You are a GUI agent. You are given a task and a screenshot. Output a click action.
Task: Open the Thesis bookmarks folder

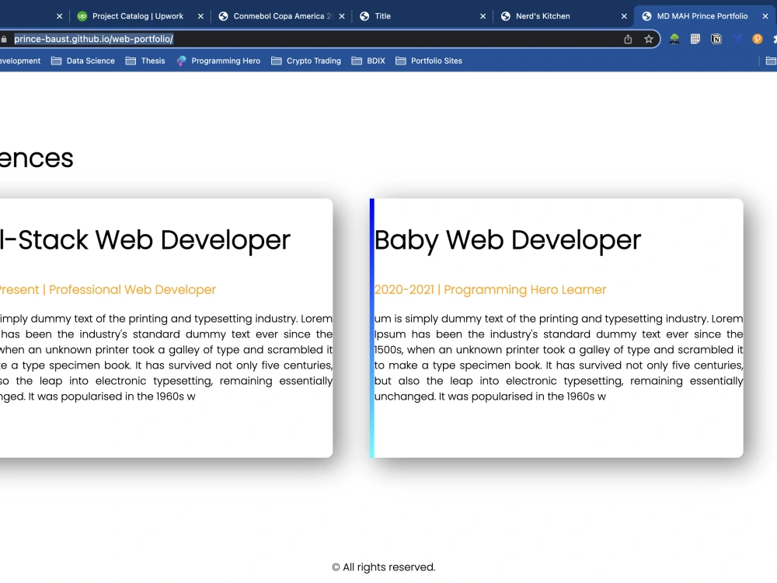145,61
